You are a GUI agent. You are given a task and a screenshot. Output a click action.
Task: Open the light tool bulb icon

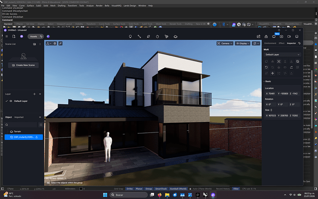coord(130,36)
